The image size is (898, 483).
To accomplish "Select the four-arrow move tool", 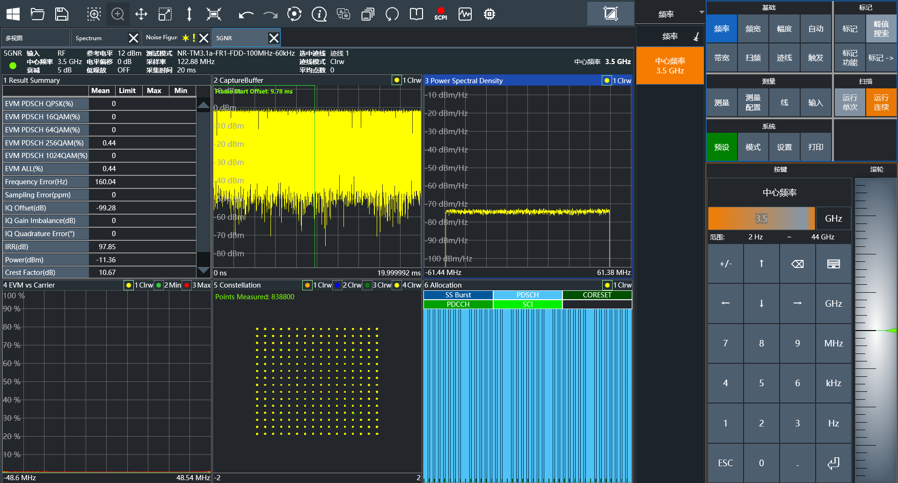I will coord(141,14).
